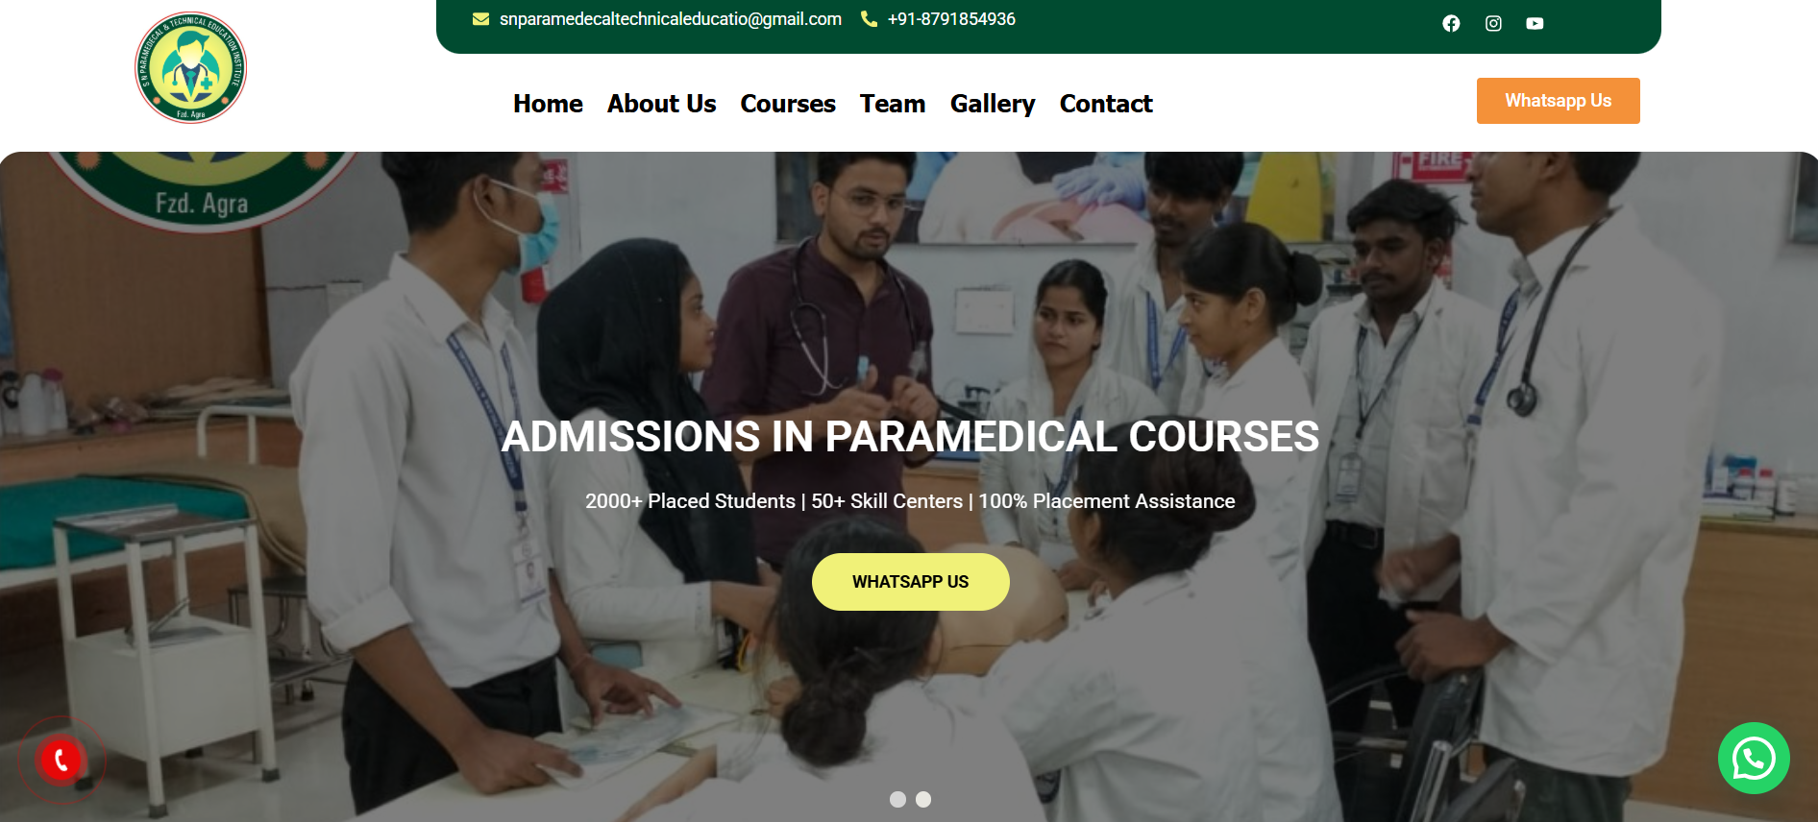Open the Facebook icon in top bar
Viewport: 1818px width, 822px height.
click(1451, 23)
